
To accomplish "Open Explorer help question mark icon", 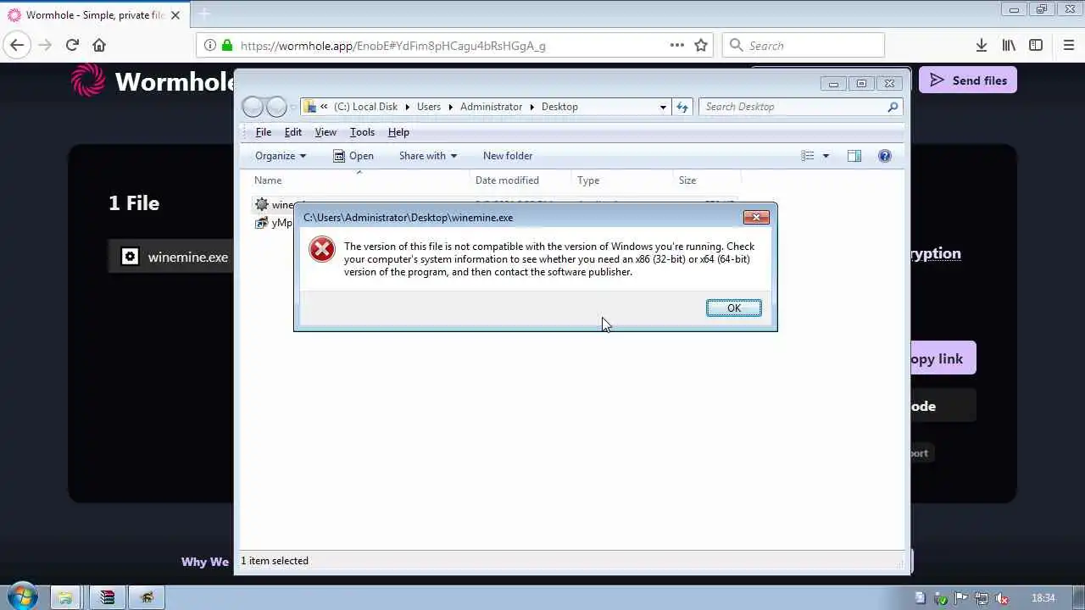I will (885, 156).
